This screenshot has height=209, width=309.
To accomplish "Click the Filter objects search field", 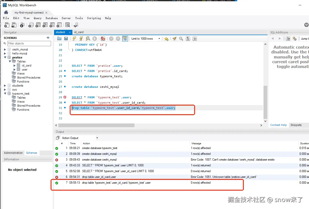I will click(29, 43).
